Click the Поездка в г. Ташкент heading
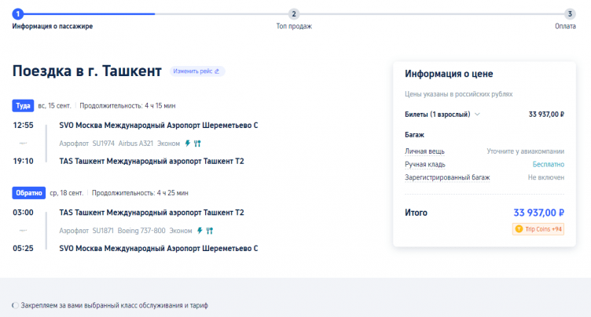 tap(87, 71)
